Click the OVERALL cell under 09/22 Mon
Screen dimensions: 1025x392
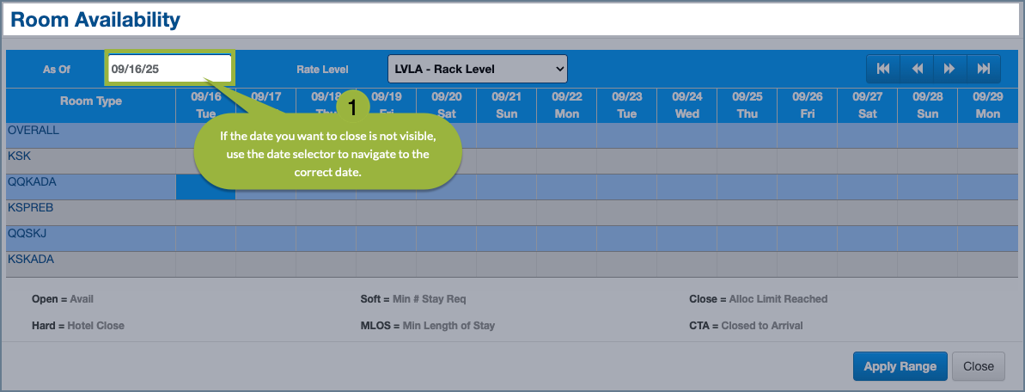[566, 135]
